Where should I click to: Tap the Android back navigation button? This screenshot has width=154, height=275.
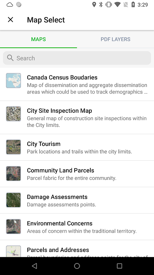click(35, 266)
